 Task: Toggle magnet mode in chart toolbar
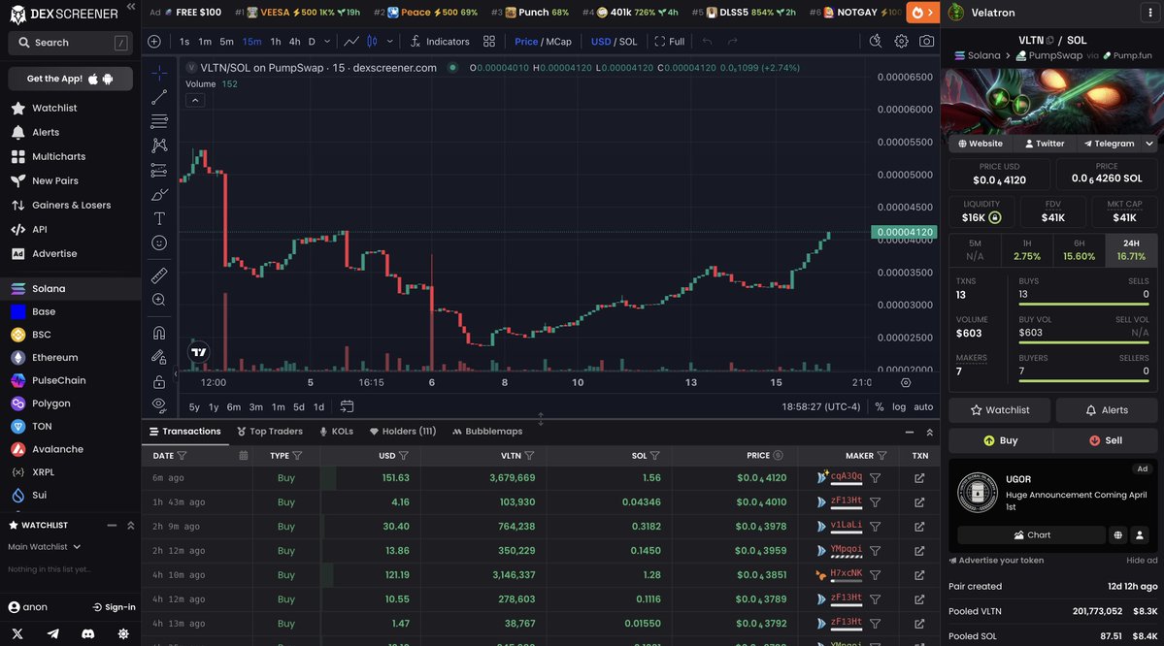click(x=159, y=333)
